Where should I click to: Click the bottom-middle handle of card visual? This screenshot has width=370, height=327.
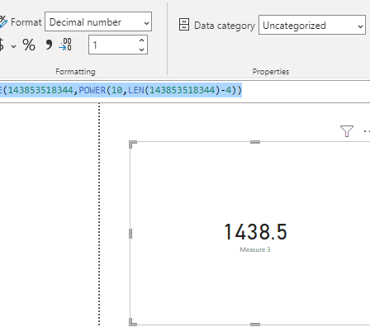point(255,325)
